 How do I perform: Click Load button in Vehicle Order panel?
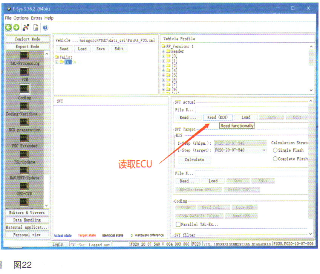tap(82, 49)
